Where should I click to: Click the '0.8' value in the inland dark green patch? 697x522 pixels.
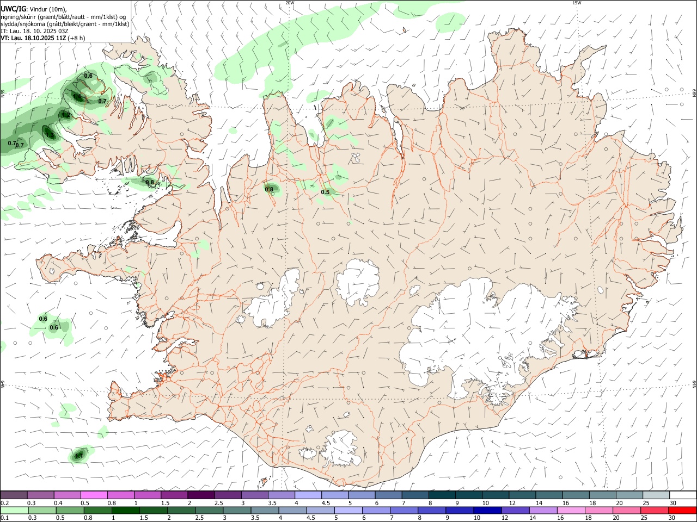click(269, 189)
